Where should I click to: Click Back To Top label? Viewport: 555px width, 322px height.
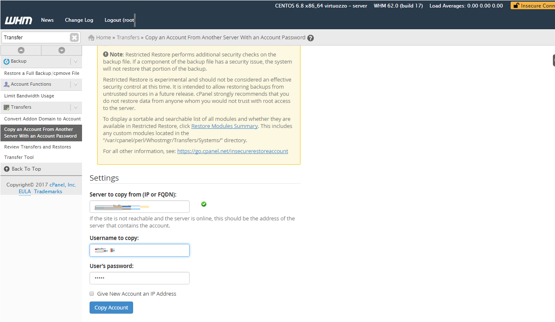click(26, 169)
